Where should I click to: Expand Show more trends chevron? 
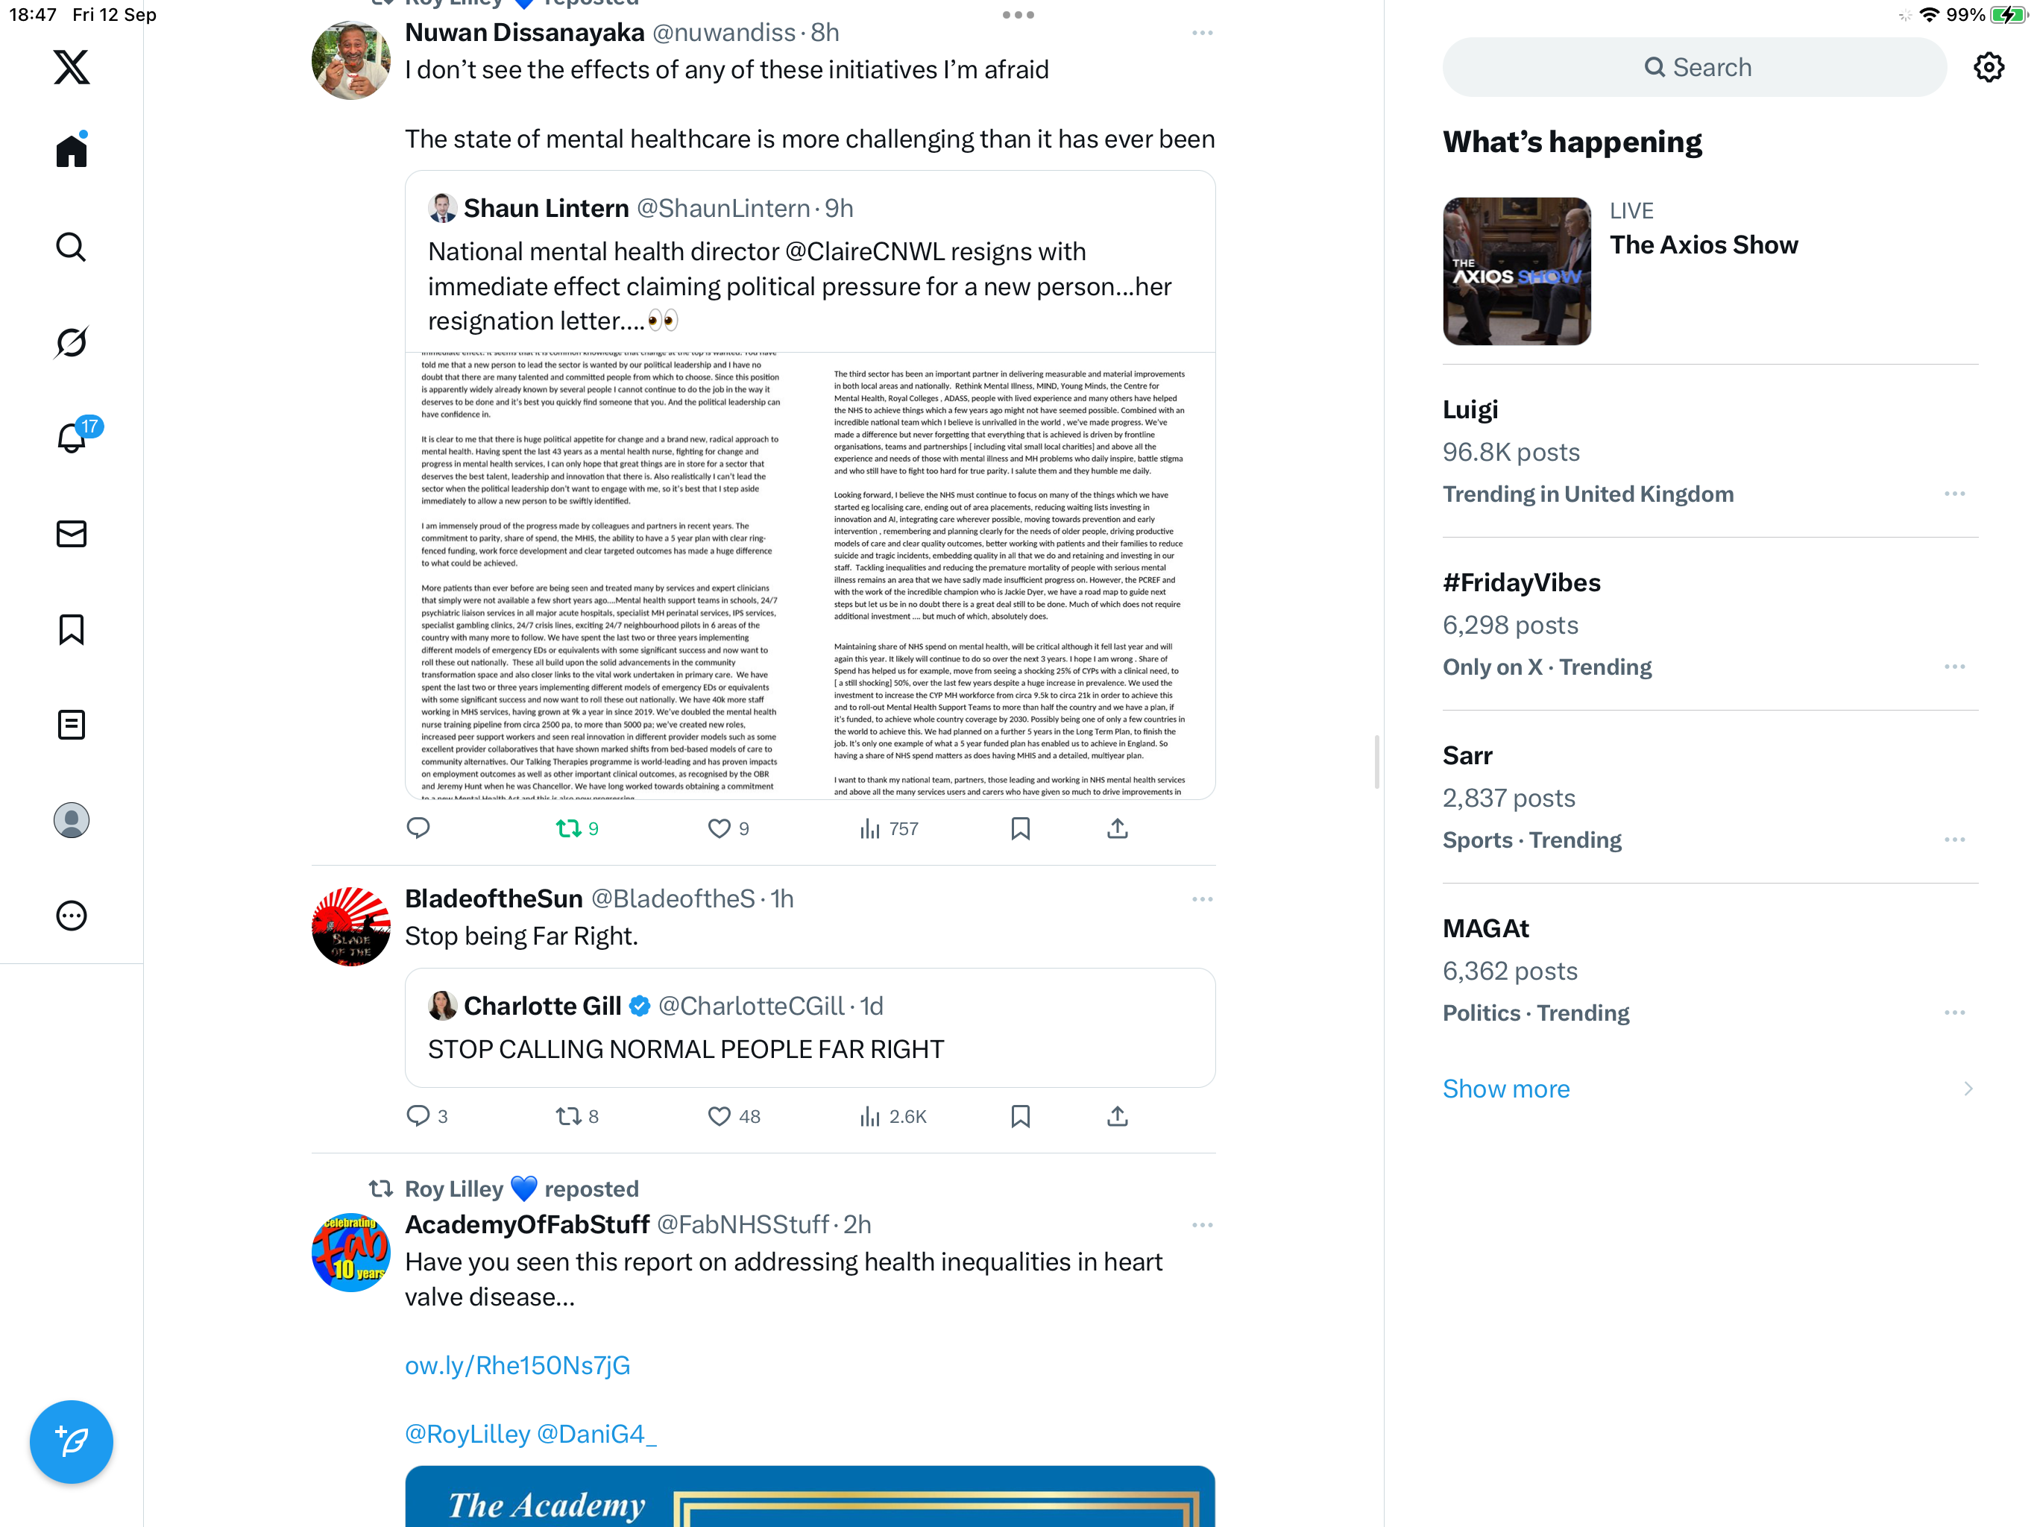[x=1968, y=1089]
